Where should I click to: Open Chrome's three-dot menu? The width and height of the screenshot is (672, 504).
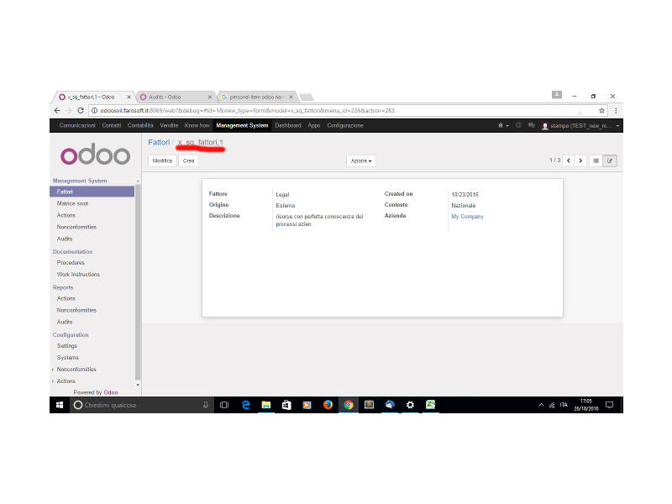point(616,111)
